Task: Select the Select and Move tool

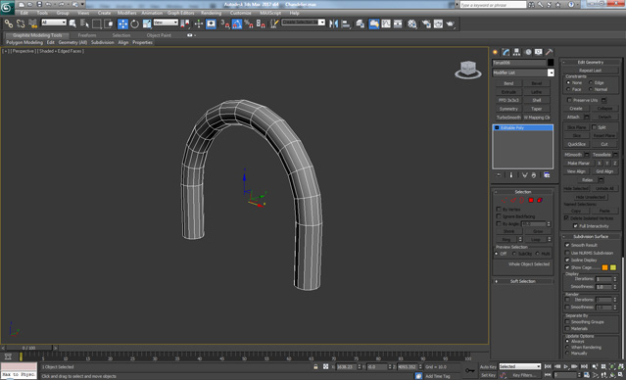Action: click(x=122, y=24)
